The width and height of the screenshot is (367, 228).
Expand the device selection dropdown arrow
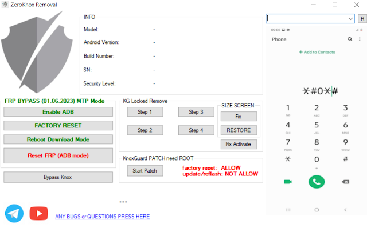pos(350,19)
